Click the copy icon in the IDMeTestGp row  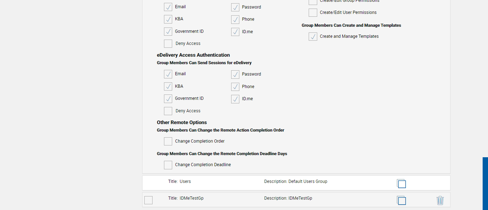(x=401, y=200)
